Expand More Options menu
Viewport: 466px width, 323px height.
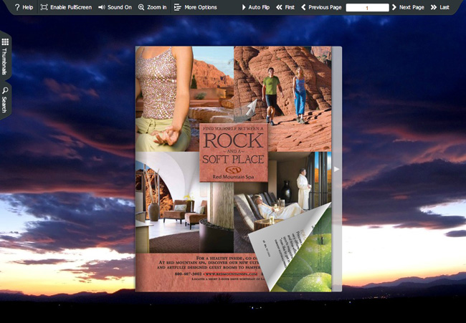[x=195, y=7]
